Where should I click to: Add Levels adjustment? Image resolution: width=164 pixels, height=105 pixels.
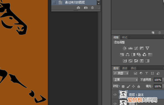[130, 48]
